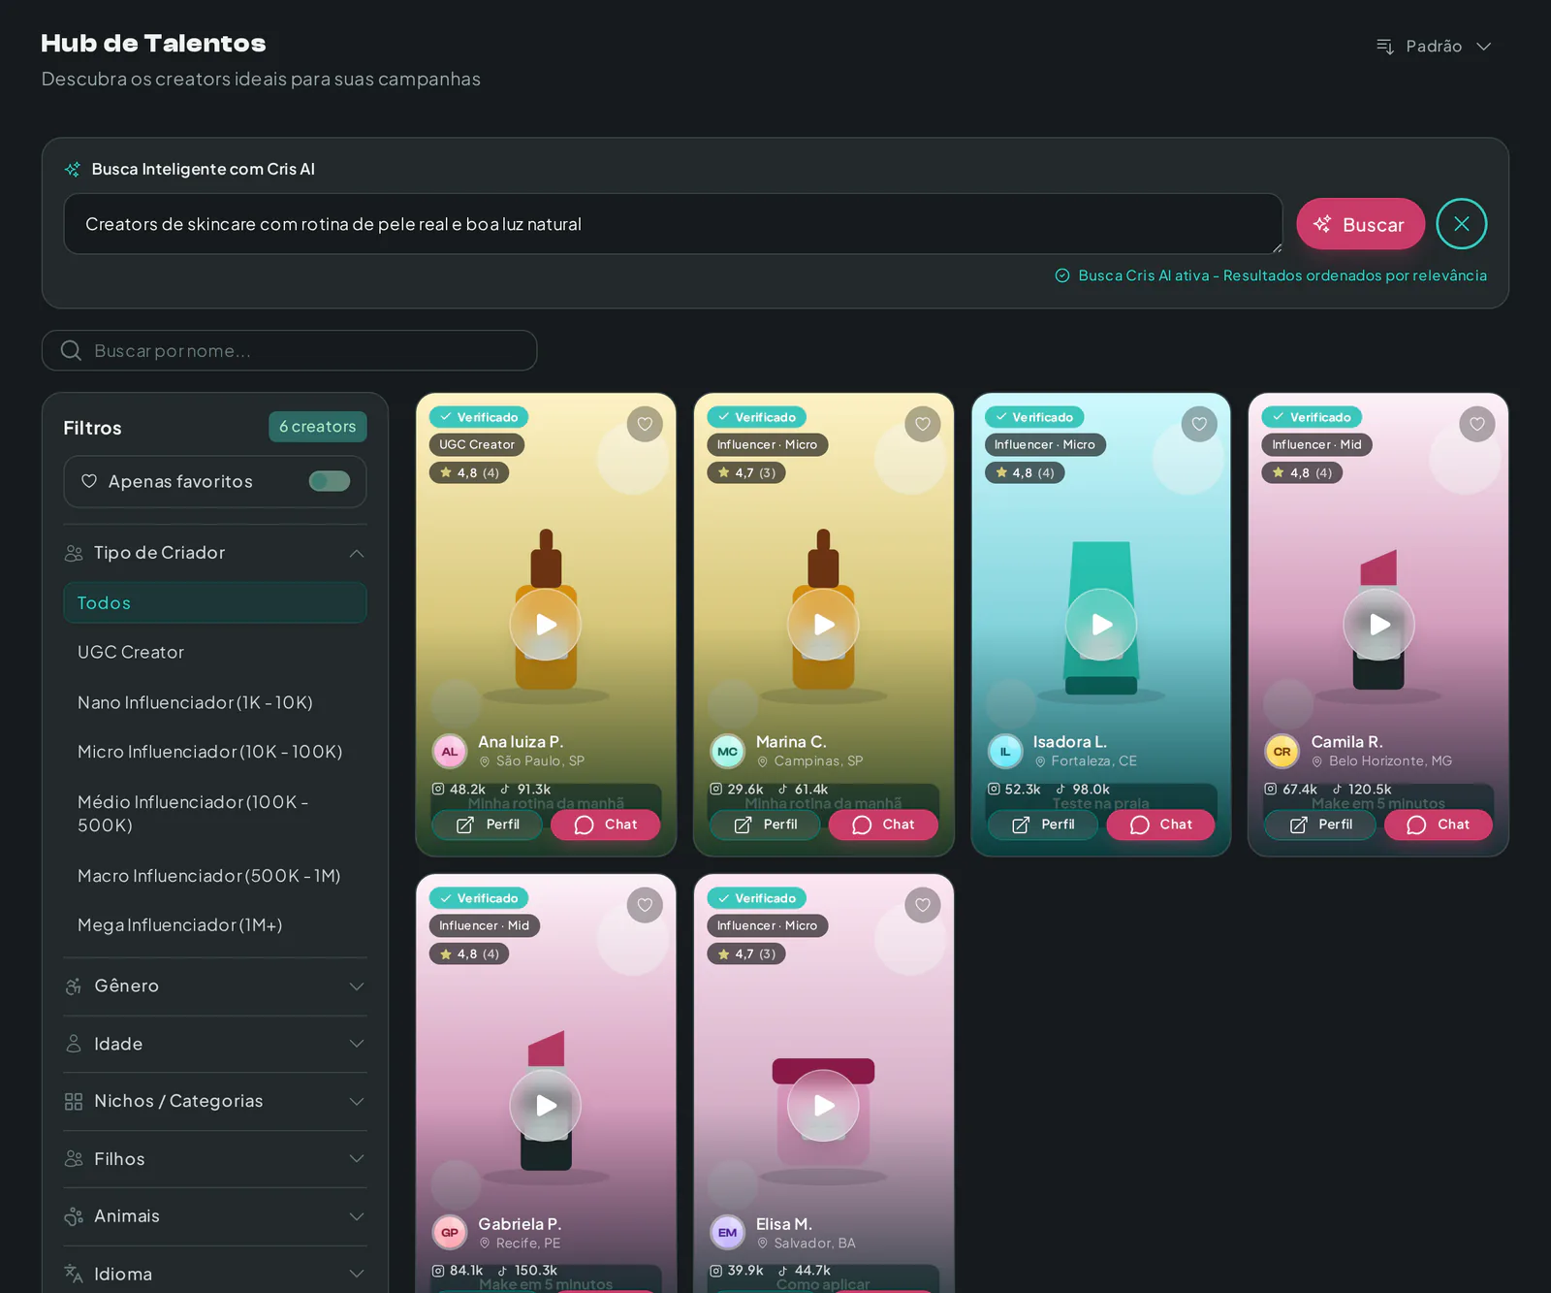Select the Todos creator type

(x=215, y=602)
